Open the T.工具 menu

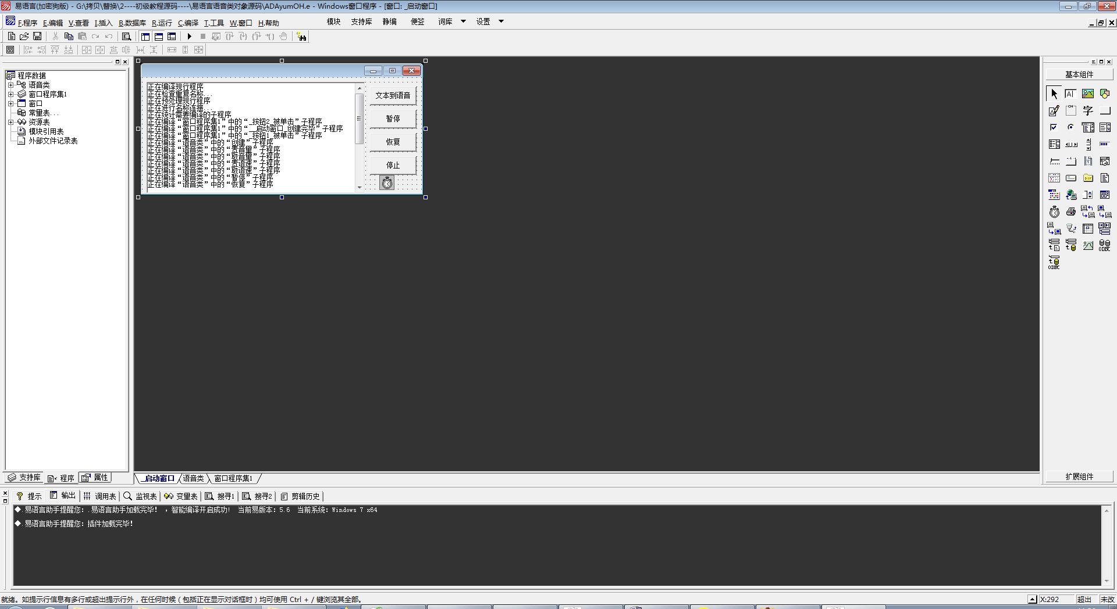click(x=214, y=23)
